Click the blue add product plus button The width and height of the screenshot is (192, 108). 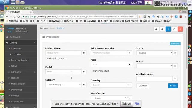168,29
